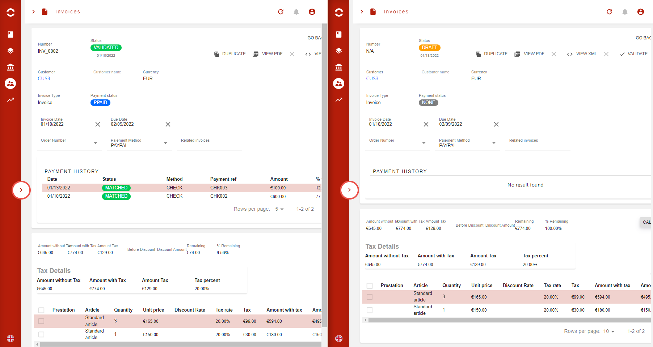
Task: Tick the select-all checkbox in draft invoice lines
Action: tap(370, 286)
